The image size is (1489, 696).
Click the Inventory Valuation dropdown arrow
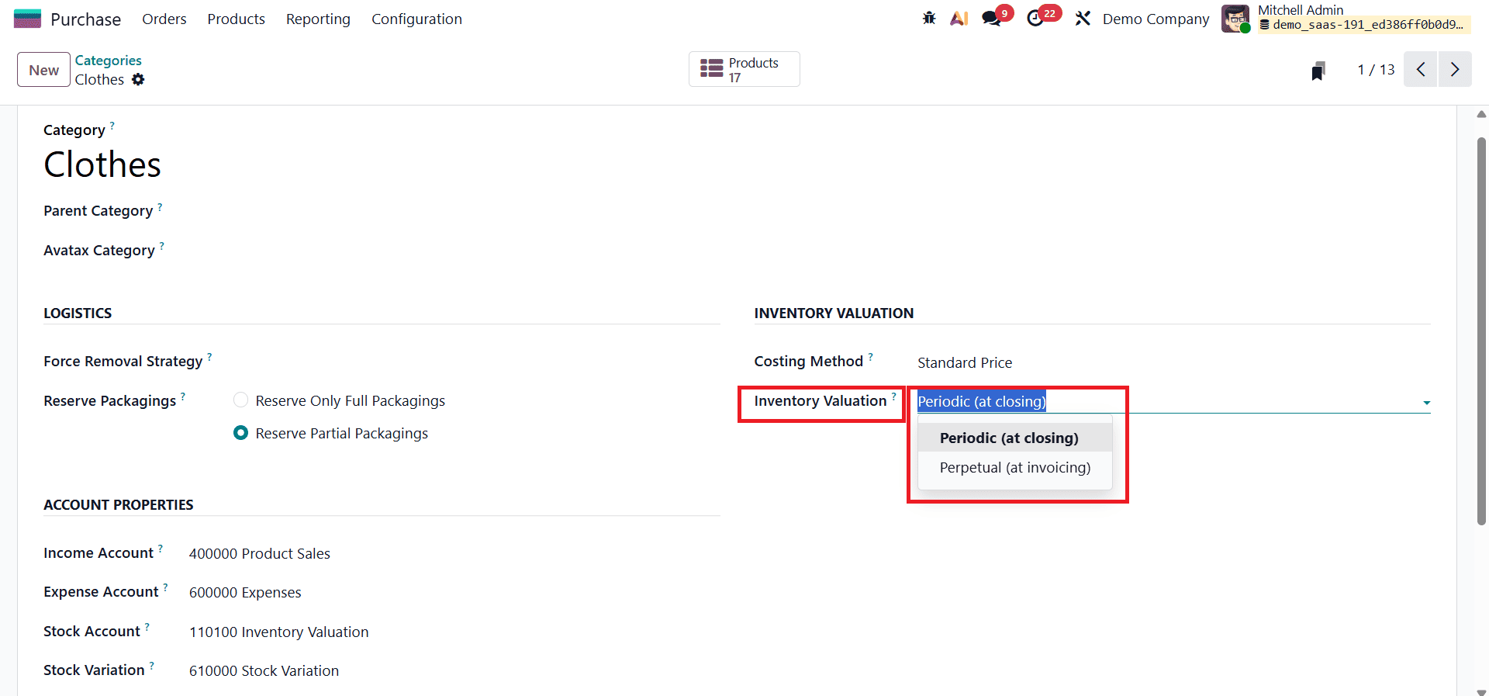1426,403
